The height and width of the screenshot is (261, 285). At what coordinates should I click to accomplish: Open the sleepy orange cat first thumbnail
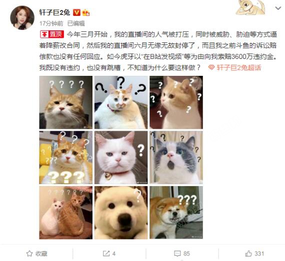(66, 102)
